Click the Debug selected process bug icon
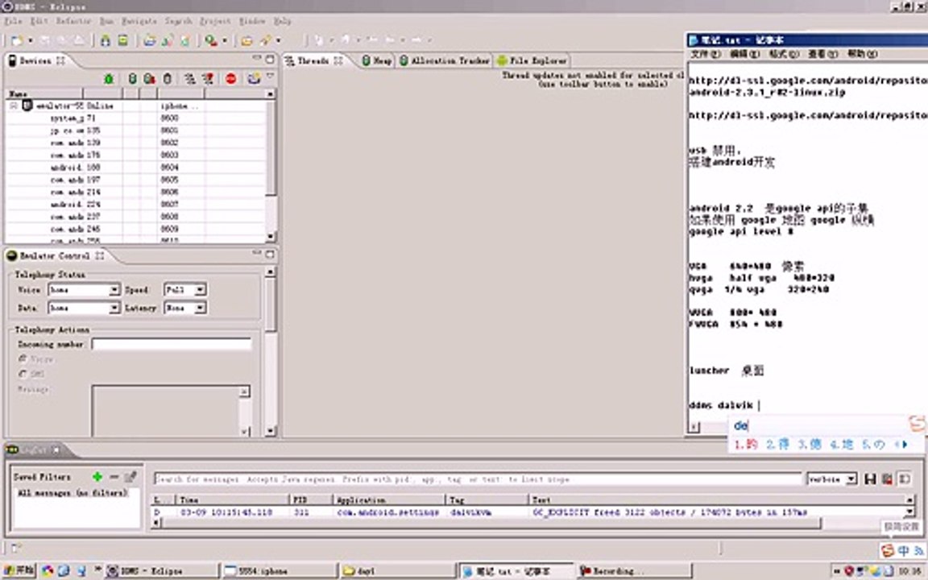Viewport: 928px width, 580px height. [x=109, y=79]
